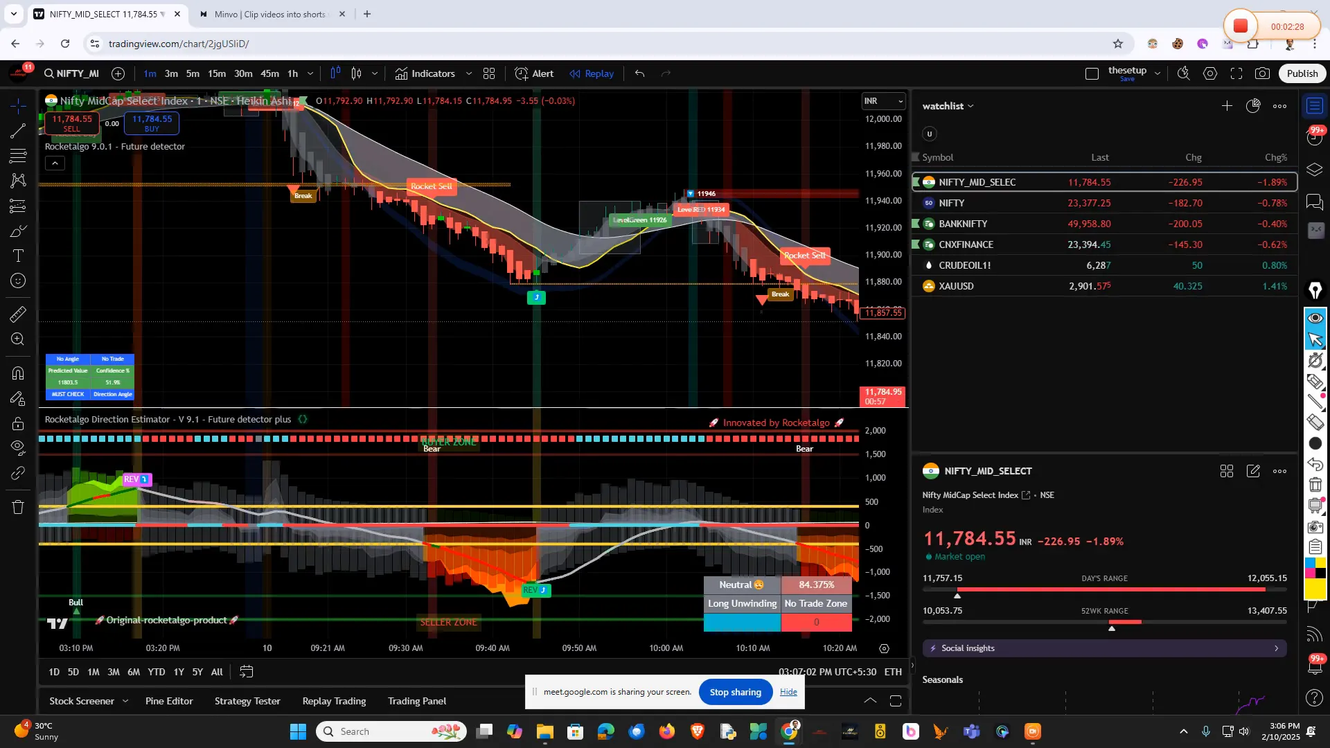Click the Publish button
The height and width of the screenshot is (748, 1330).
coord(1302,73)
